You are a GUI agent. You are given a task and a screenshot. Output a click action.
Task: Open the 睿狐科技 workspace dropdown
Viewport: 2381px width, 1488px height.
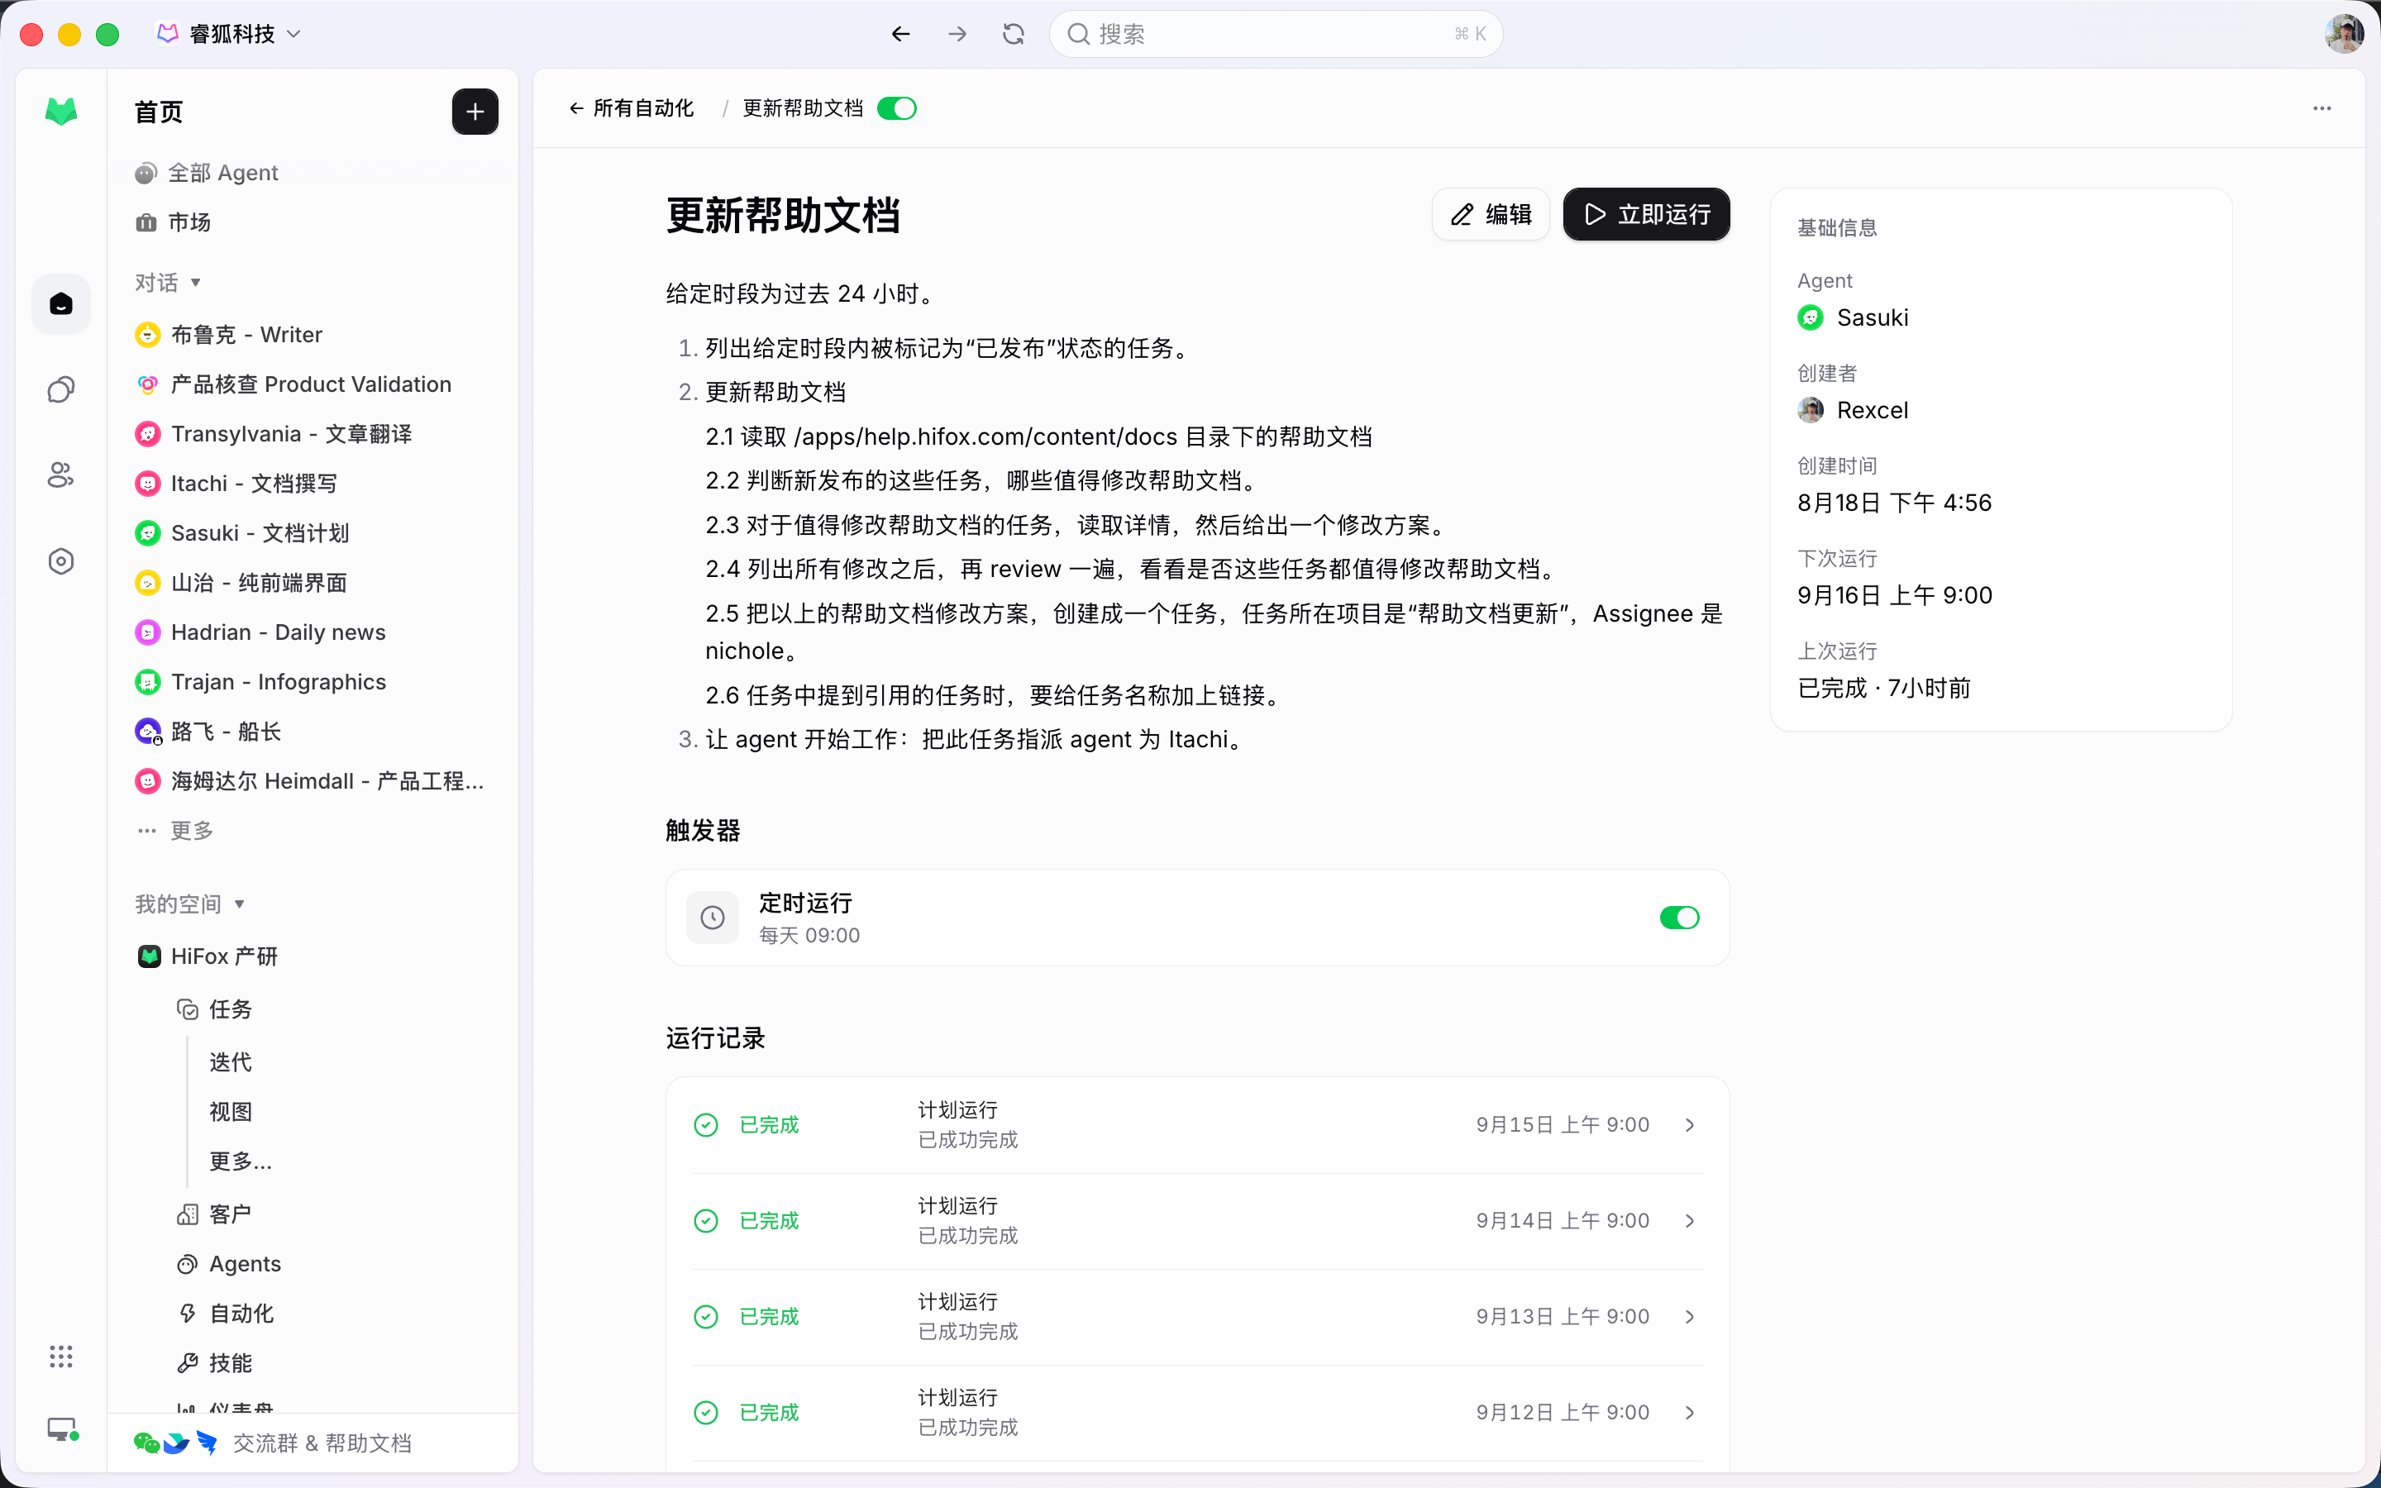[x=230, y=35]
